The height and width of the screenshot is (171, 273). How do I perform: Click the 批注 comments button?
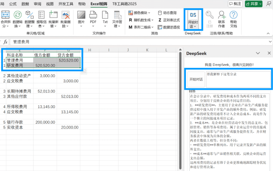coord(235,4)
